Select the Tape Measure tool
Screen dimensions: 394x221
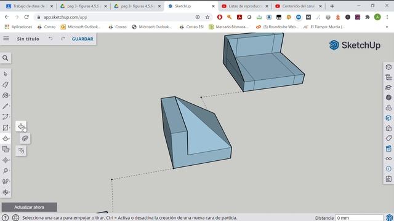pyautogui.click(x=6, y=171)
